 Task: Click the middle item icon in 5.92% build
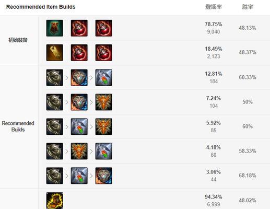pyautogui.click(x=79, y=126)
